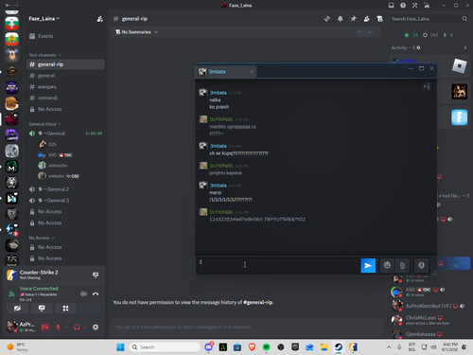
Task: Click Dr.FitiPaldi username above 'priqtno kapane'
Action: 221,166
